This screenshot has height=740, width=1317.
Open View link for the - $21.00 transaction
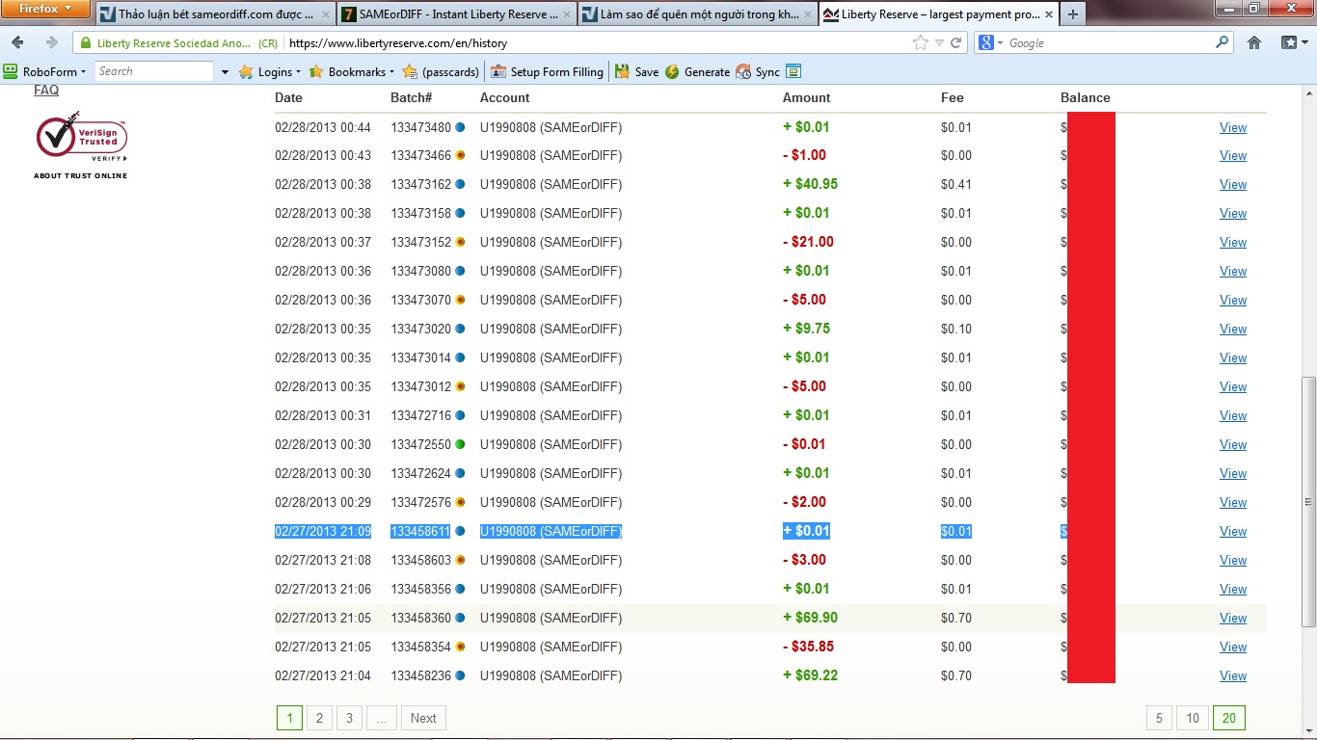(1233, 242)
